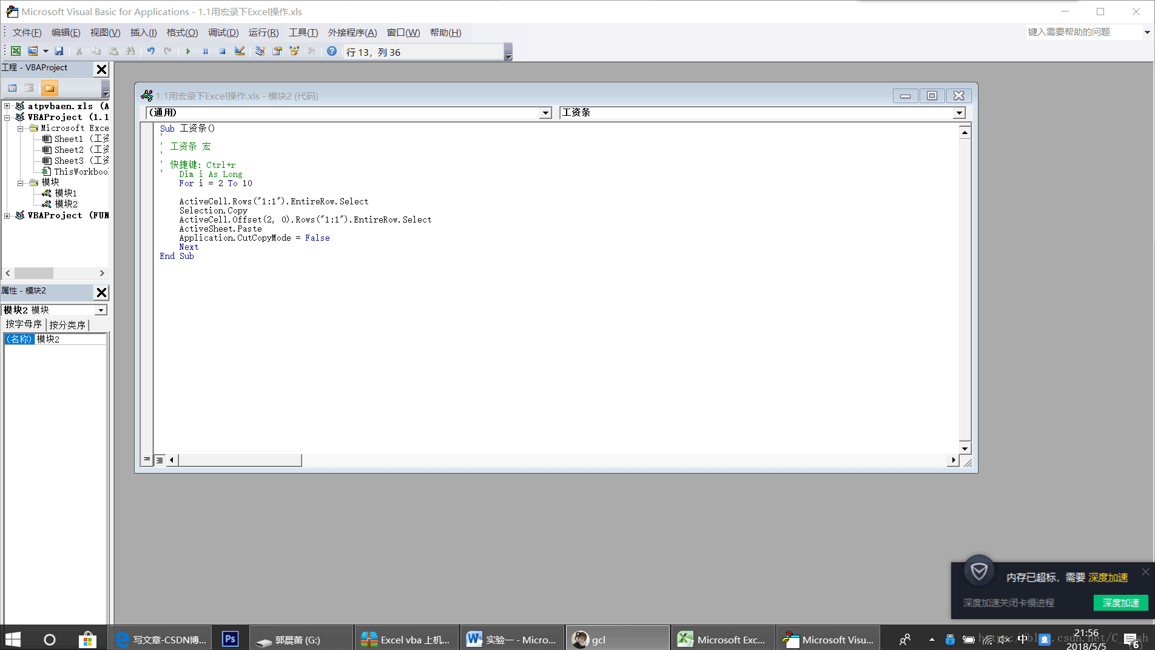Collapse the VBAProject (1.1 tree node
Viewport: 1155px width, 650px height.
(x=7, y=117)
